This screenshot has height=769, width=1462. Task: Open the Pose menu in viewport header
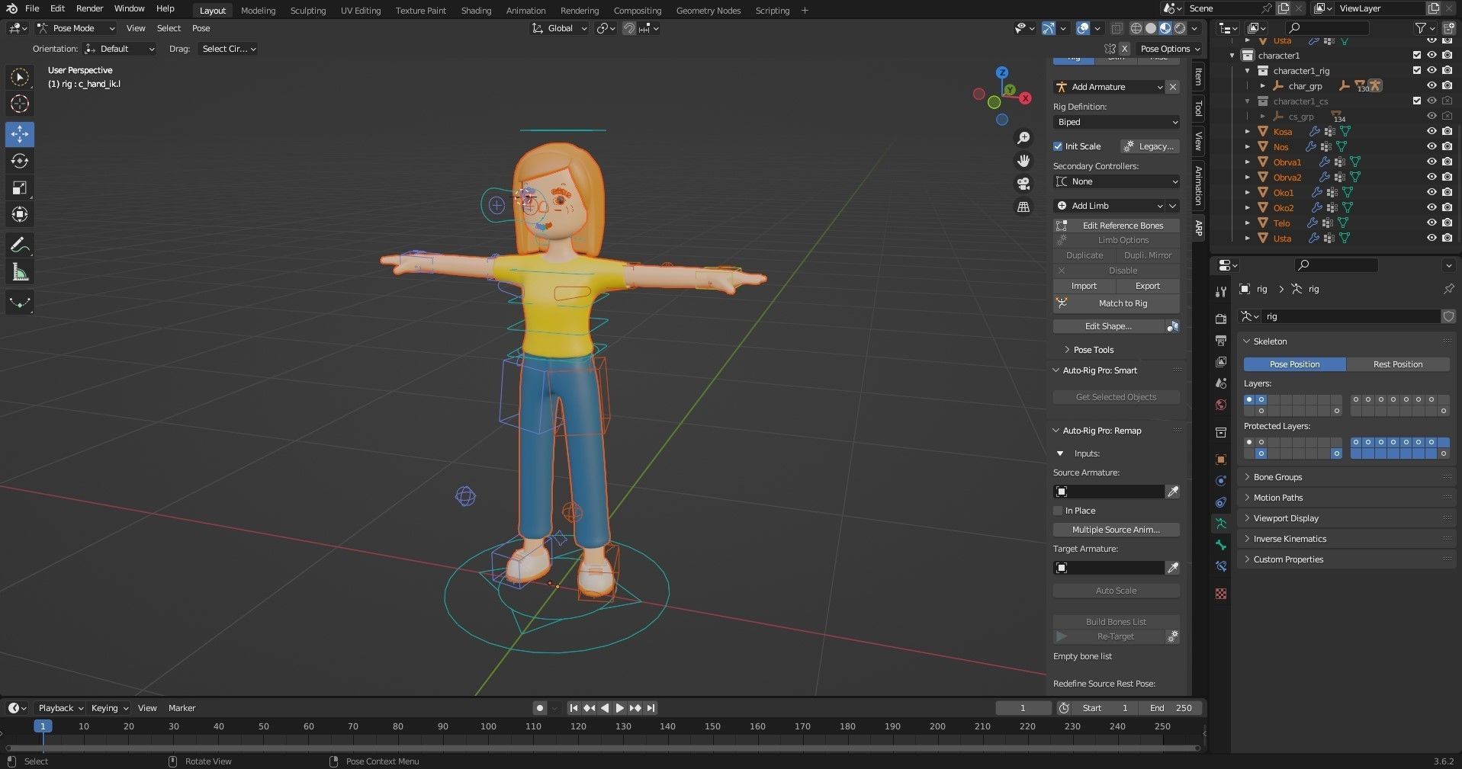tap(201, 28)
